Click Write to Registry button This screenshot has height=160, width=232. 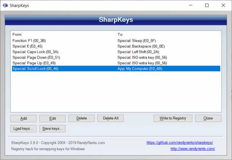(x=173, y=118)
